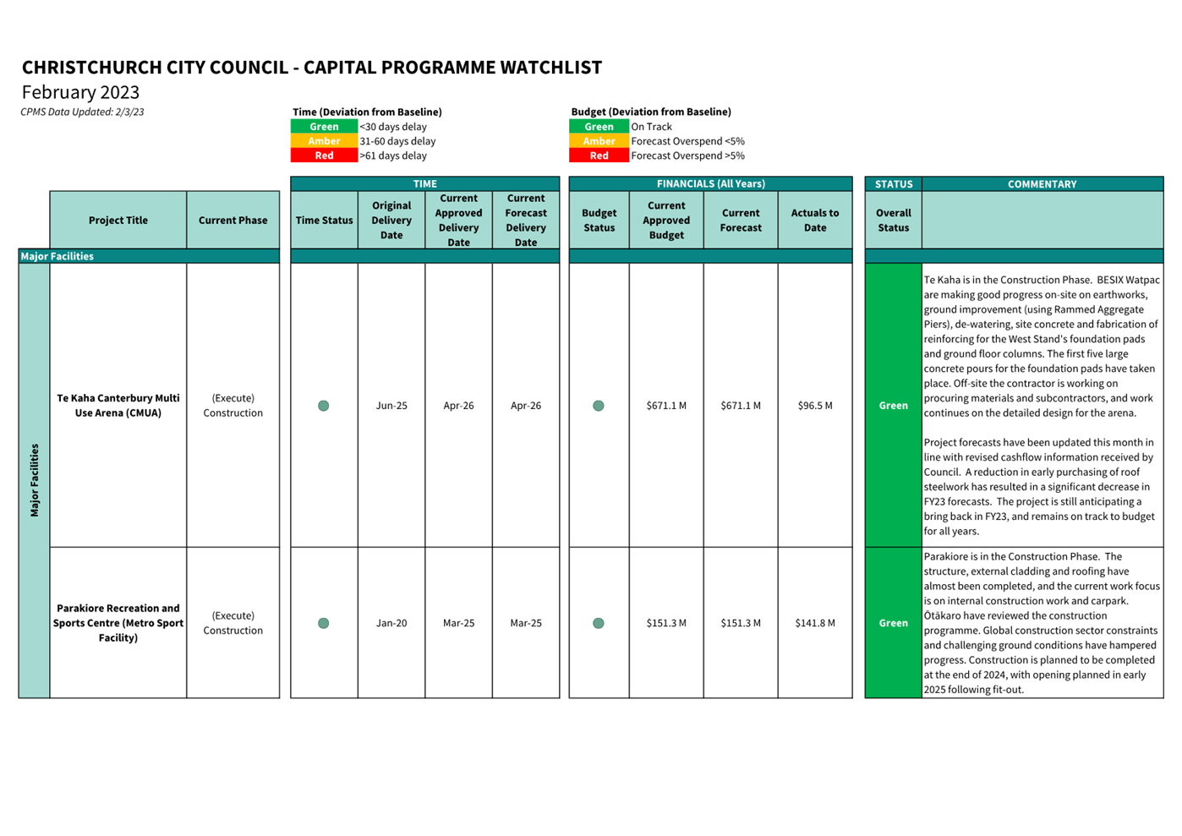Click the TIME section header
This screenshot has height=836, width=1182.
click(x=424, y=183)
